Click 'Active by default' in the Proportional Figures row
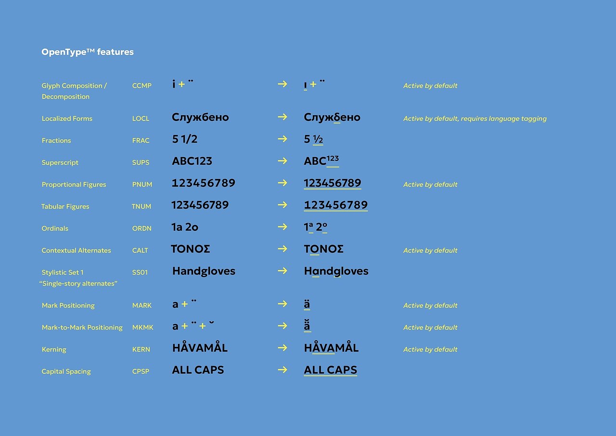 431,185
